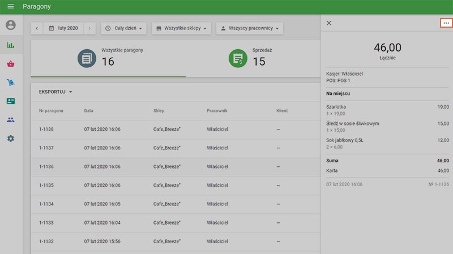Image resolution: width=453 pixels, height=254 pixels.
Task: Open the EKSPORTUJ export menu
Action: point(55,92)
